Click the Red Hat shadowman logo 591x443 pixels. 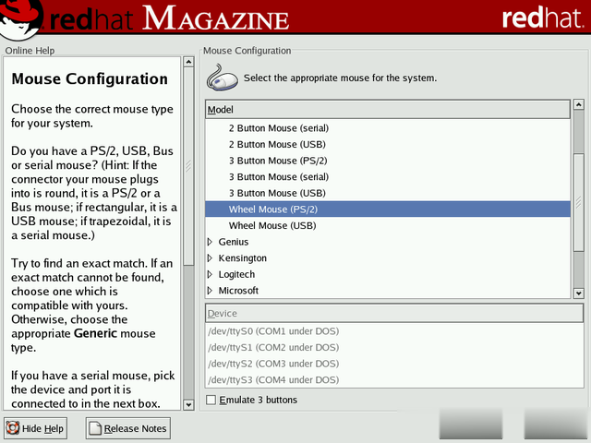coord(19,18)
